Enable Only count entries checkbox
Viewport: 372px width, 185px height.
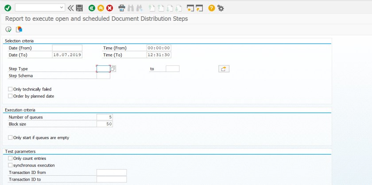(10, 158)
